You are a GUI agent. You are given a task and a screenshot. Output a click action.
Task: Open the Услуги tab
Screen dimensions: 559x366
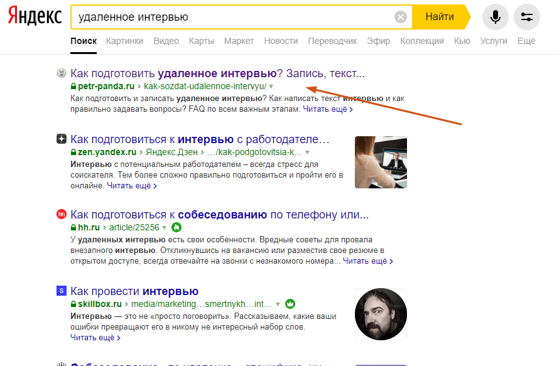[494, 41]
